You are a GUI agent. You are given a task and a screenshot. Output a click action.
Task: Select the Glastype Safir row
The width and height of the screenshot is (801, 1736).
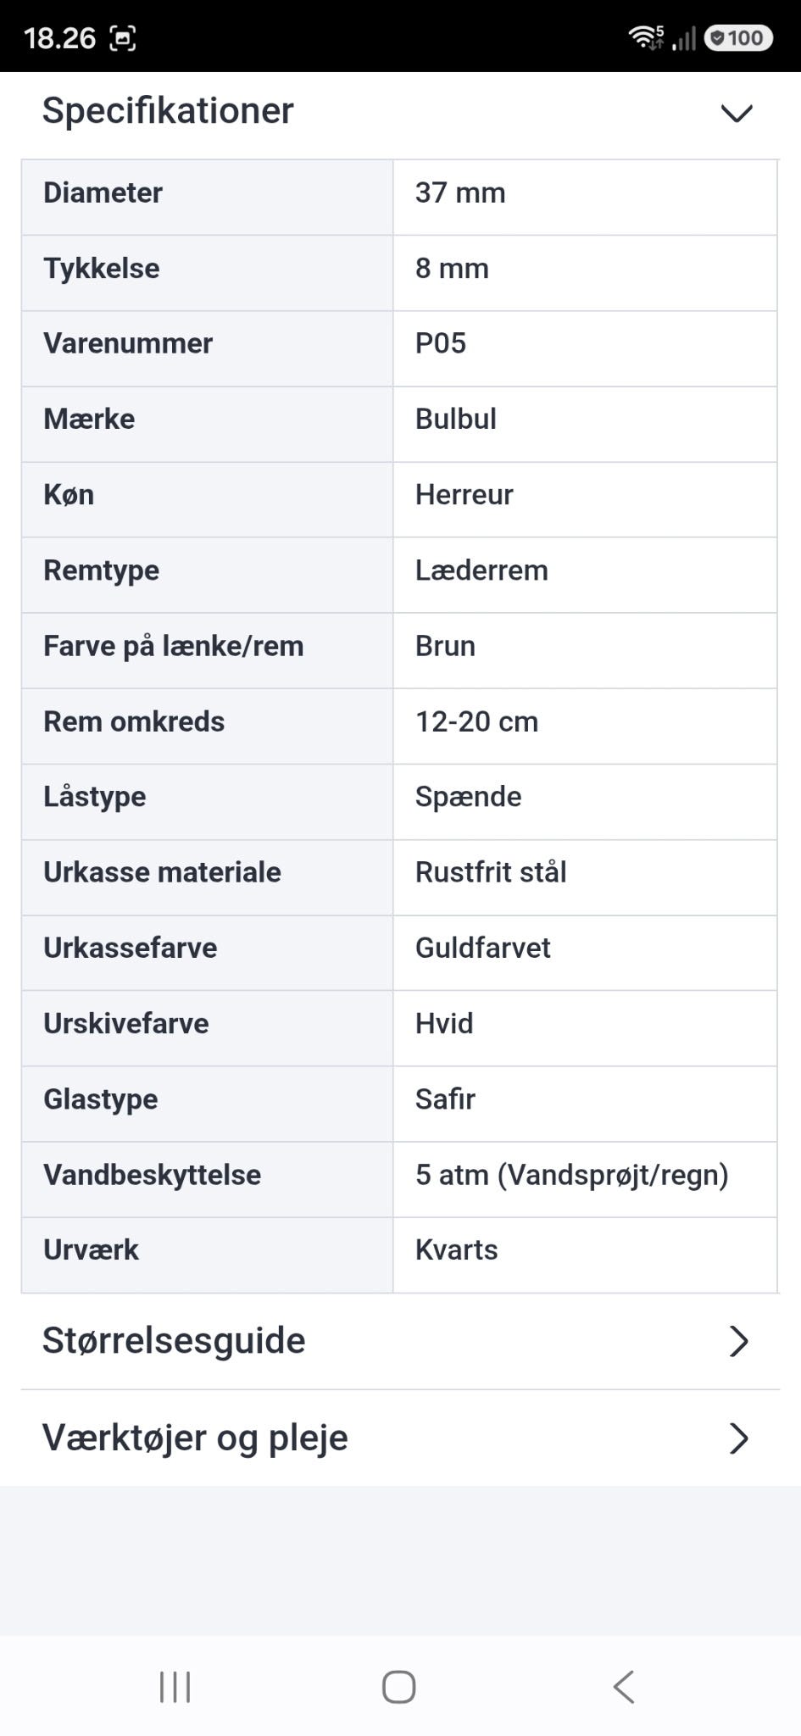click(399, 1104)
